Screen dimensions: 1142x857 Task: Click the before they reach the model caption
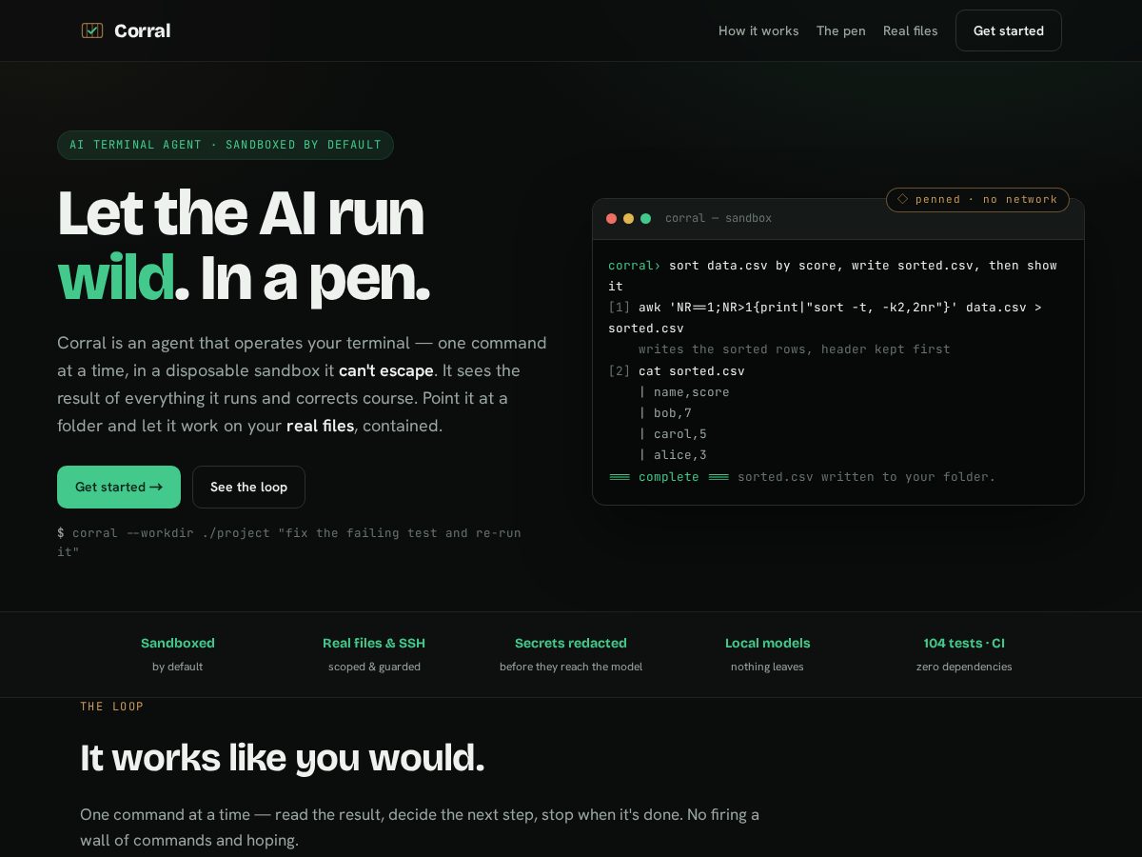pos(571,667)
